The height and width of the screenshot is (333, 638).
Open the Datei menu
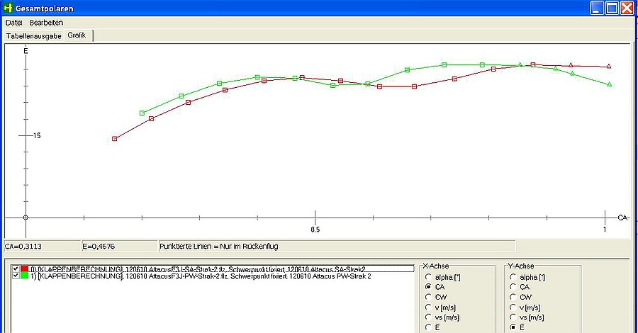click(x=13, y=23)
